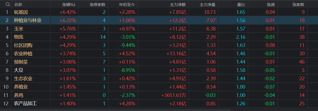Screen dimensions: 318x111
Task: Click the horizontal scrollbar at the bottom
Action: pos(156,109)
